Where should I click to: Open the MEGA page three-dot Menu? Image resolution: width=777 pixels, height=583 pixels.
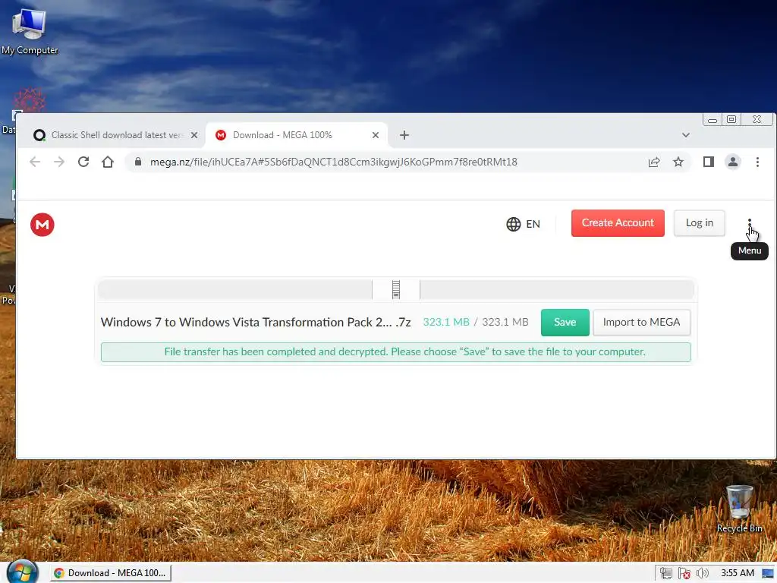pyautogui.click(x=749, y=224)
